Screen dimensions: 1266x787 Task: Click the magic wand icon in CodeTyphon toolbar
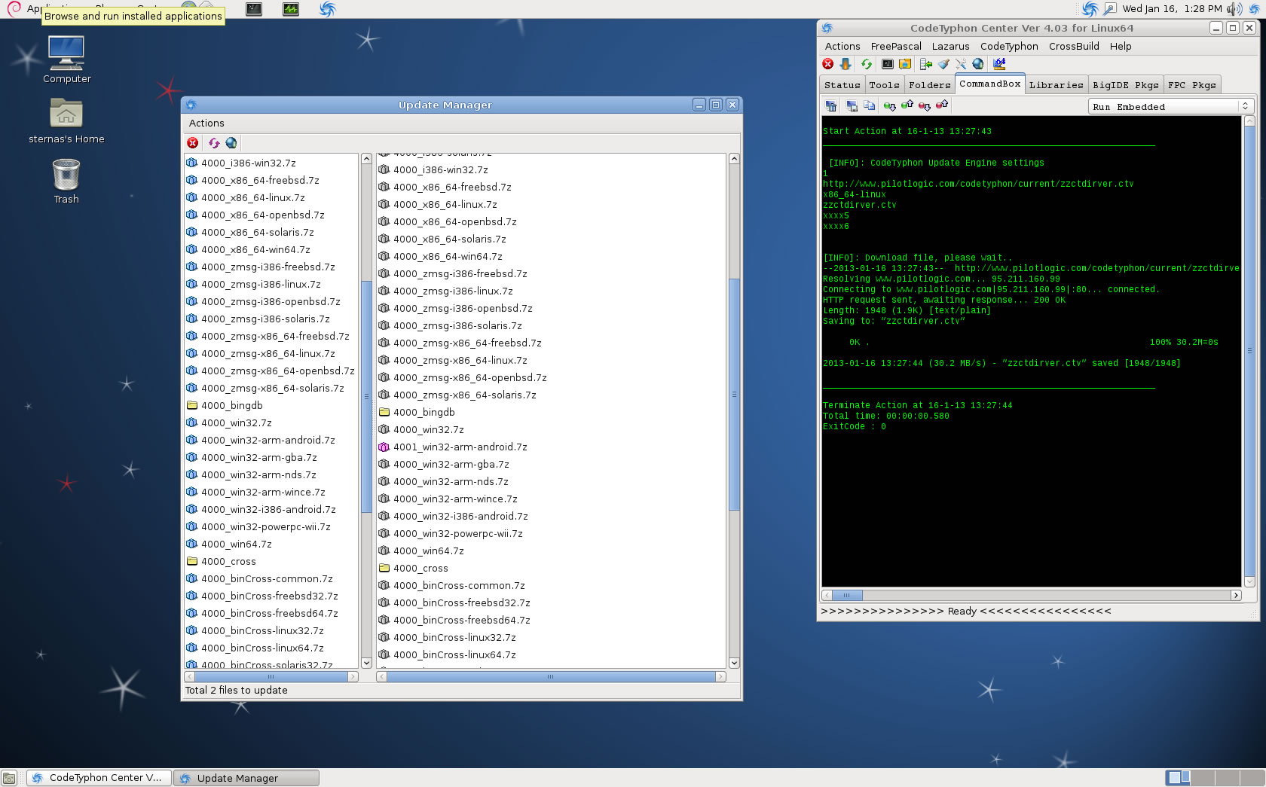point(961,64)
